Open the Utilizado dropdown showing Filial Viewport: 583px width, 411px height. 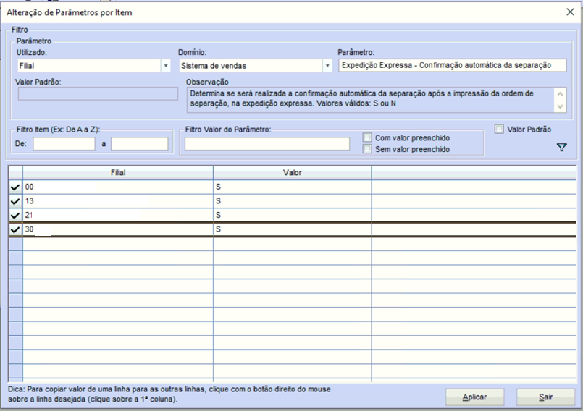click(x=166, y=66)
